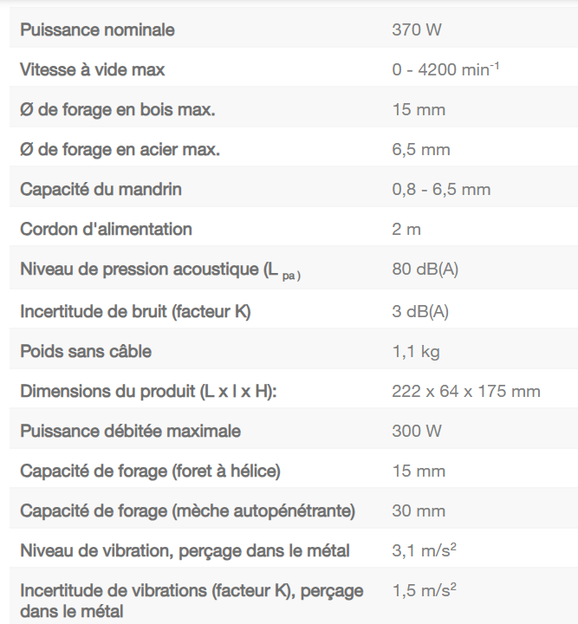Select the 1,1 kg weight value

click(416, 351)
